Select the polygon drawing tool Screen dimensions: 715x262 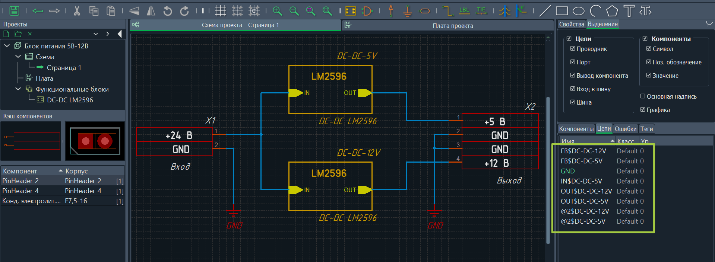pos(612,11)
